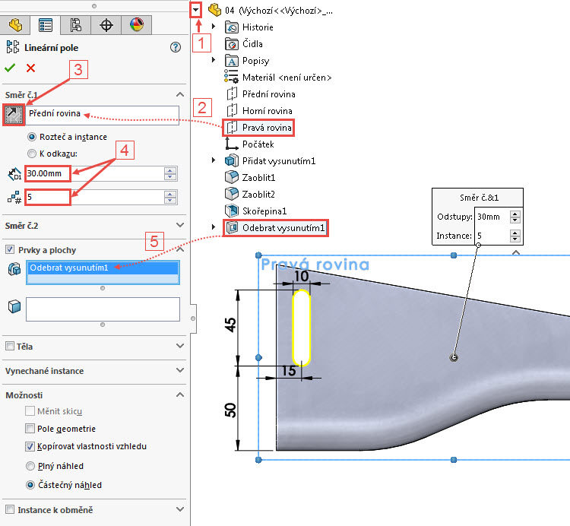Expand the Historie tree node

click(214, 27)
